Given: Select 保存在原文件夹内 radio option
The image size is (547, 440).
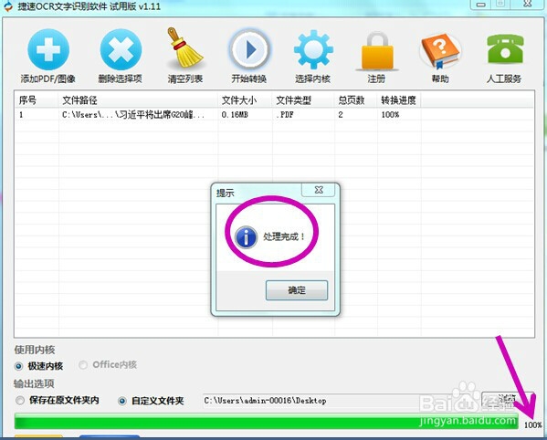Looking at the screenshot, I should click(x=20, y=400).
